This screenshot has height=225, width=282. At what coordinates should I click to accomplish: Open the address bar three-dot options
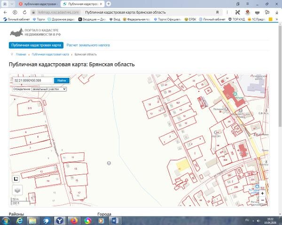click(x=227, y=12)
